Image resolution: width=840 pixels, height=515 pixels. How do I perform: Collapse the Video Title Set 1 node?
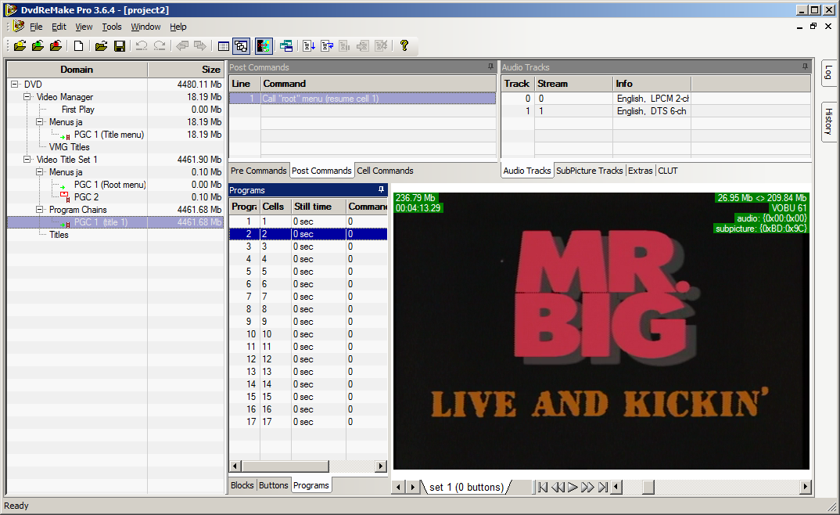(27, 159)
